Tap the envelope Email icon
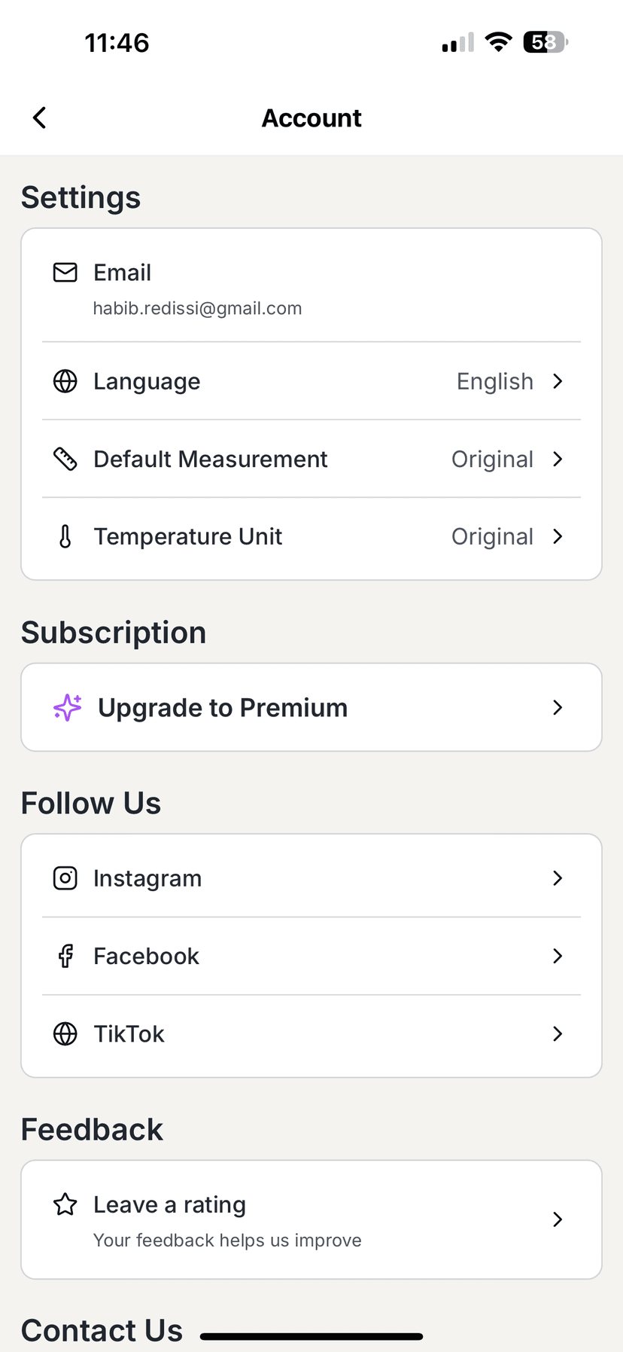Image resolution: width=623 pixels, height=1352 pixels. pyautogui.click(x=65, y=272)
